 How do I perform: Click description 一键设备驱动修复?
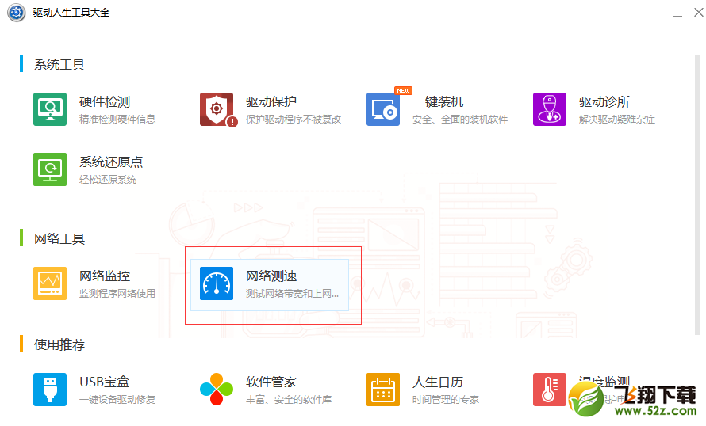pos(117,400)
